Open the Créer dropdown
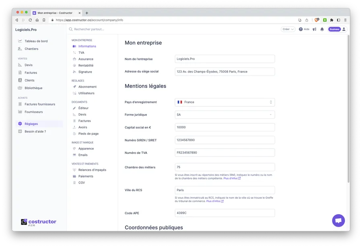362x247 pixels. (x=288, y=29)
